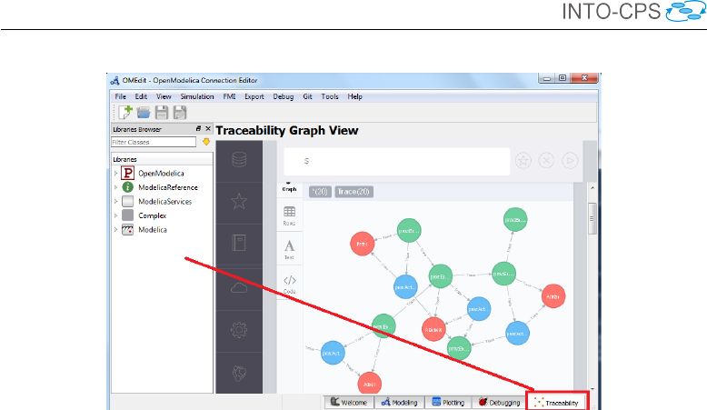Screen dimensions: 707x410
Task: Click the ModelicaServices library icon
Action: 128,201
